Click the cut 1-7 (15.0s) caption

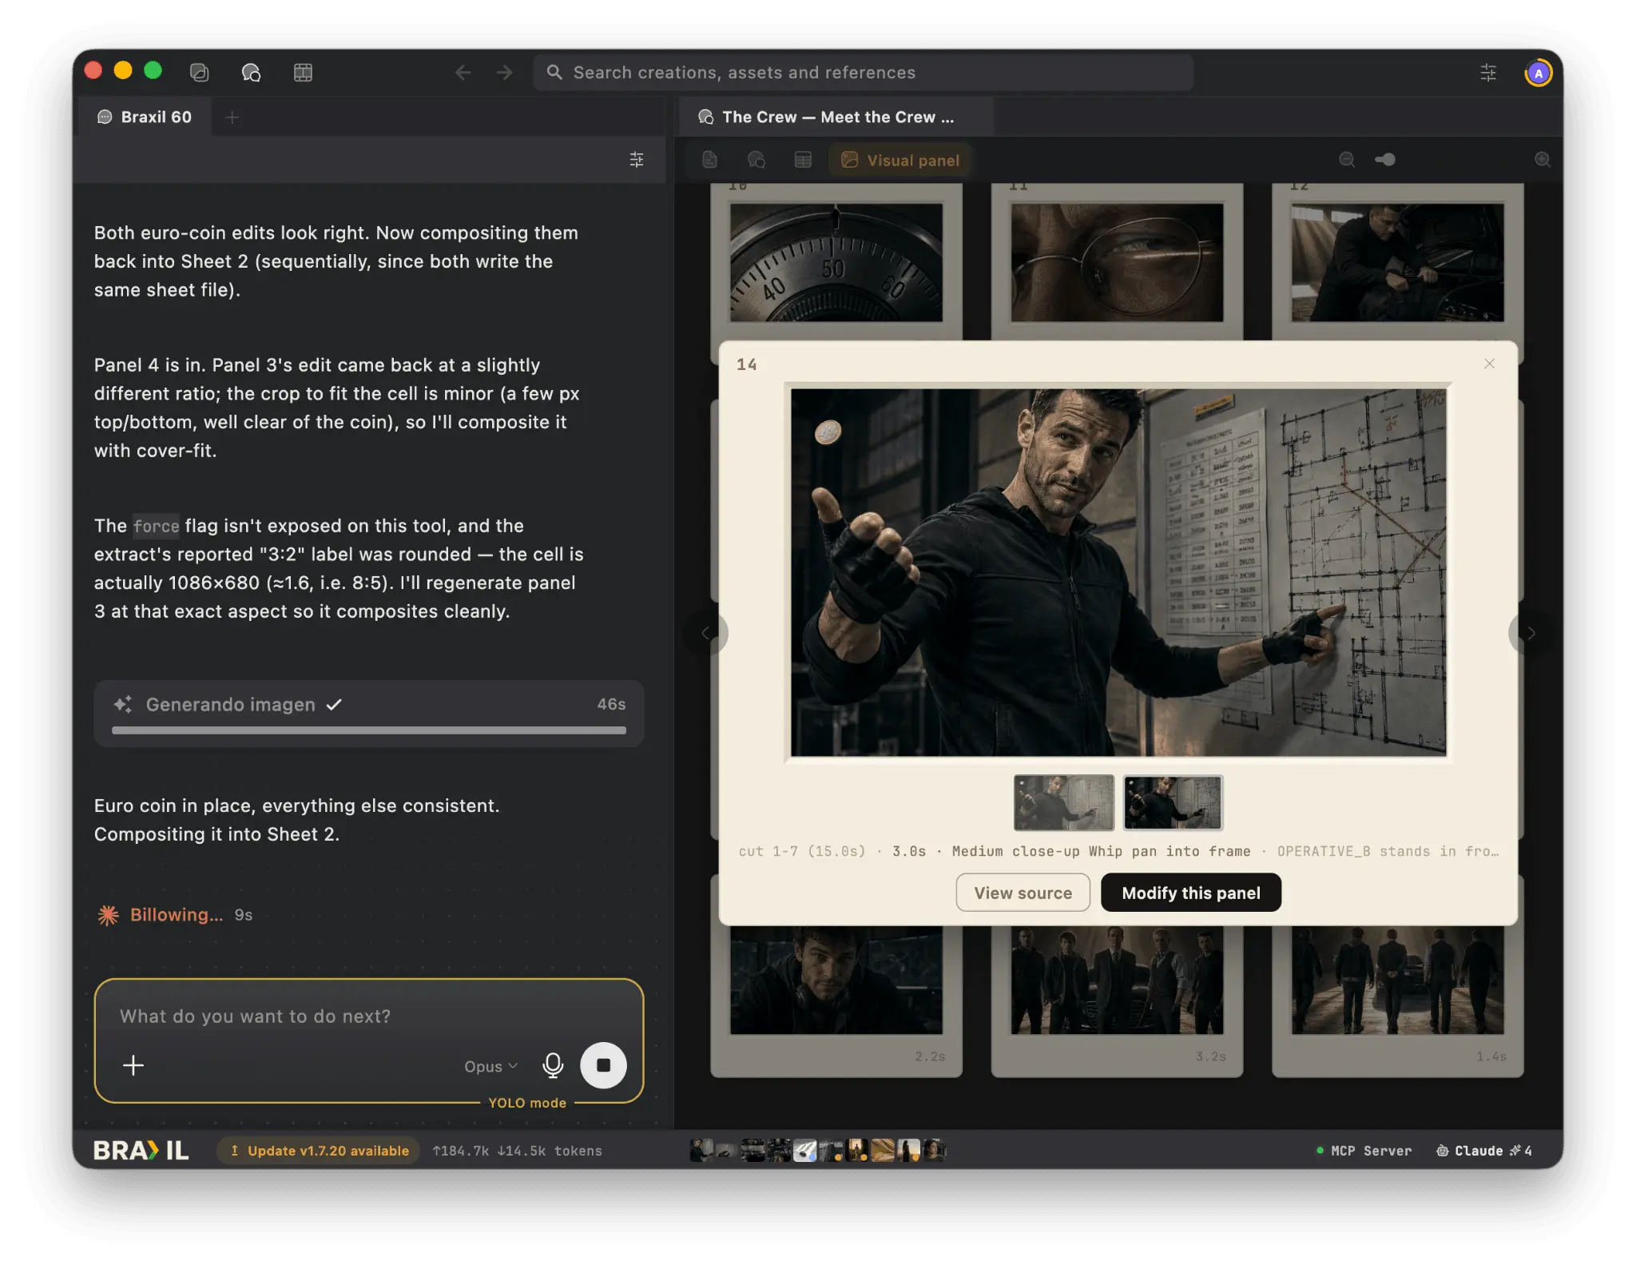click(x=801, y=851)
